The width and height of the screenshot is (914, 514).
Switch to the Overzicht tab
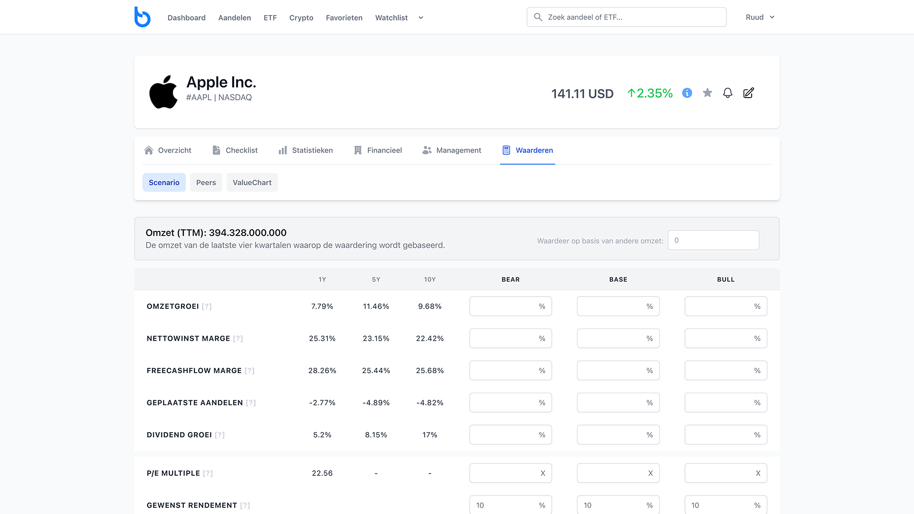coord(168,150)
